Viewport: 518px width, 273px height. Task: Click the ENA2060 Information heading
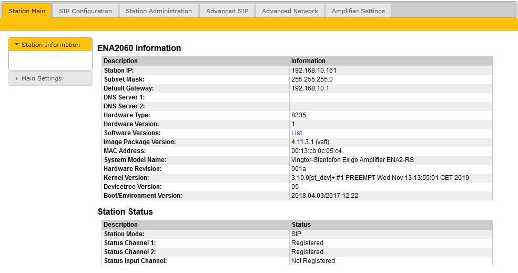pos(139,48)
